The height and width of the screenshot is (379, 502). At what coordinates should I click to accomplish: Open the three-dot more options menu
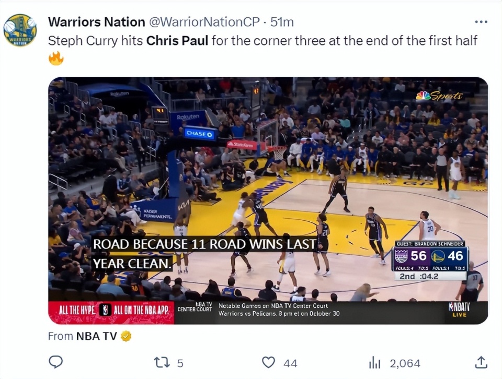click(x=481, y=22)
